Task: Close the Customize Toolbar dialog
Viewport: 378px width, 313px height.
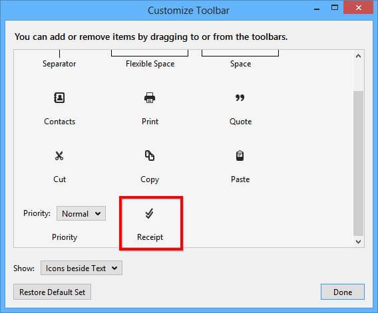Action: [x=359, y=8]
